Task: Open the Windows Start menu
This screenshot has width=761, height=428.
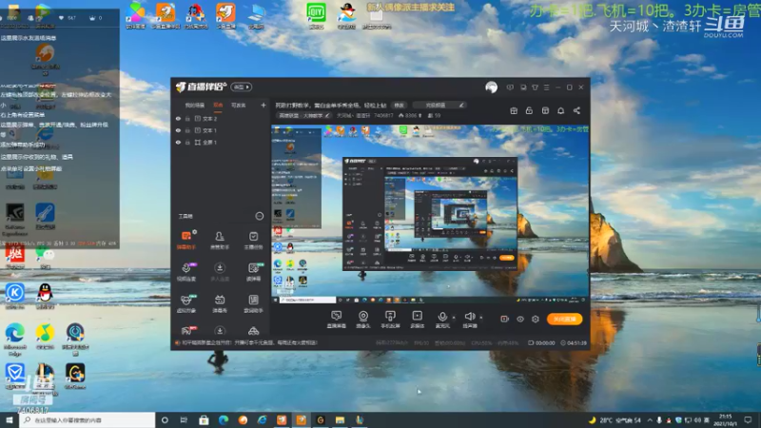Action: [x=10, y=420]
